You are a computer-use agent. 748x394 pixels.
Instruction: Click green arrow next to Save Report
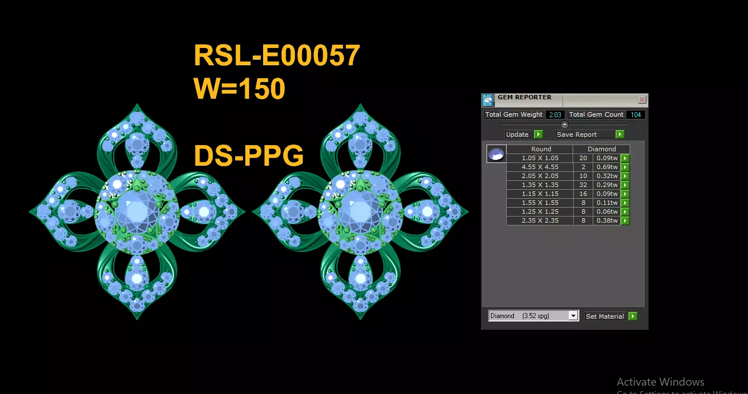620,134
